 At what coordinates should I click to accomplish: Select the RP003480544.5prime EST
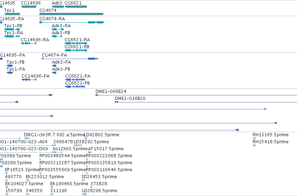coord(40,159)
